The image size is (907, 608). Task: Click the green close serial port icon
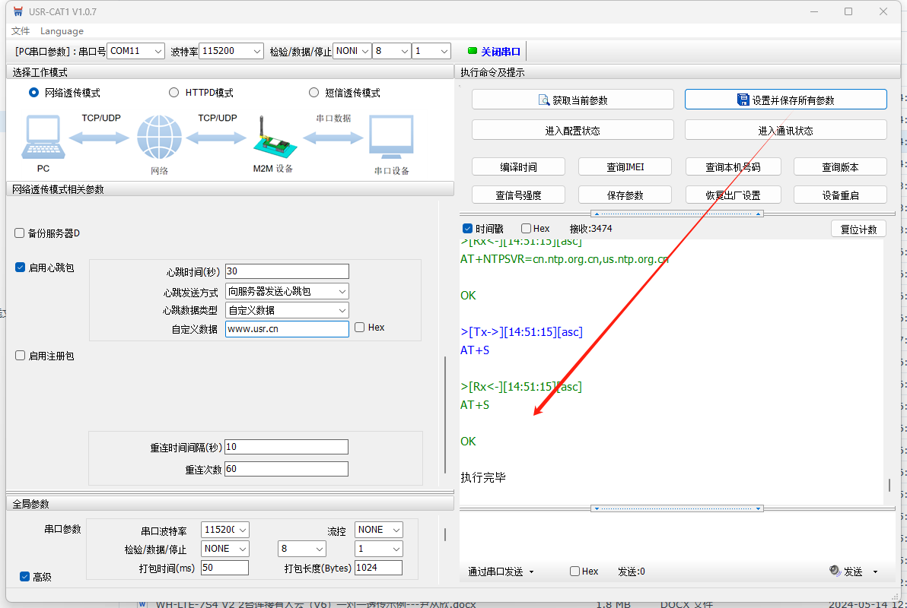coord(473,51)
